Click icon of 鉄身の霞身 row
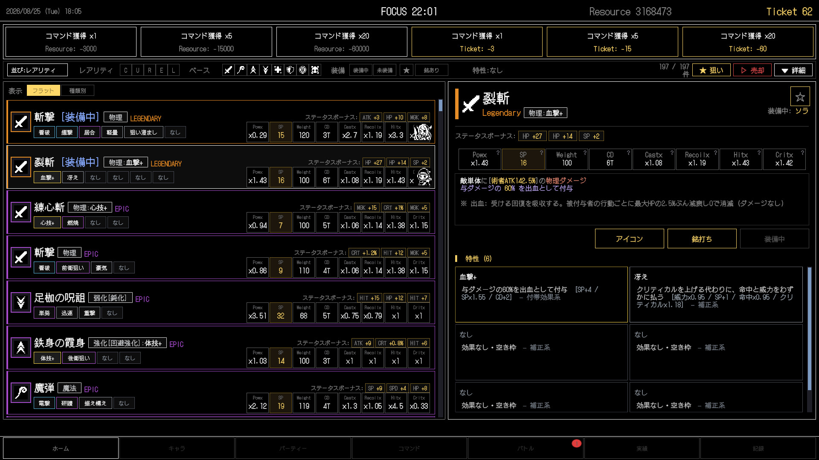Image resolution: width=819 pixels, height=460 pixels. point(21,348)
